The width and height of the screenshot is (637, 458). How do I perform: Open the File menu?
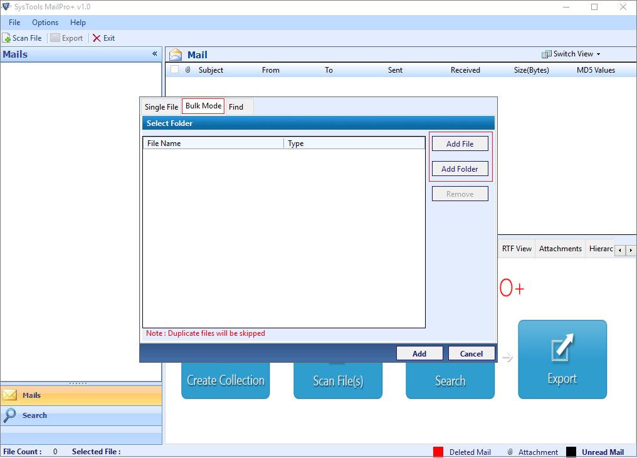coord(14,23)
